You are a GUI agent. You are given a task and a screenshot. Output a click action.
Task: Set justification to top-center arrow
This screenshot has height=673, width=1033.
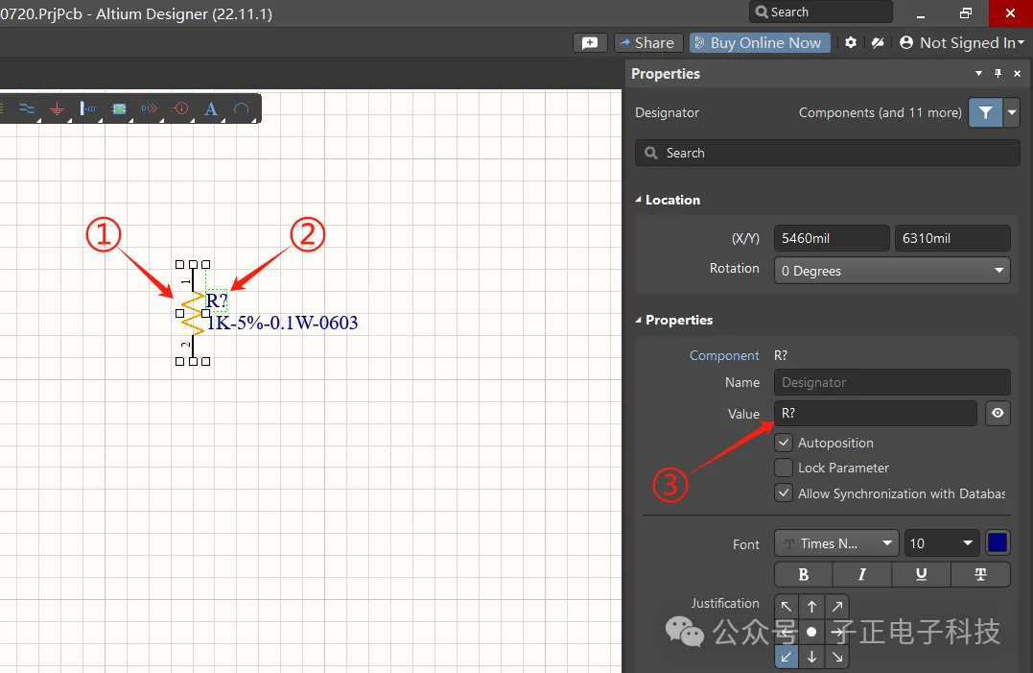click(x=811, y=607)
